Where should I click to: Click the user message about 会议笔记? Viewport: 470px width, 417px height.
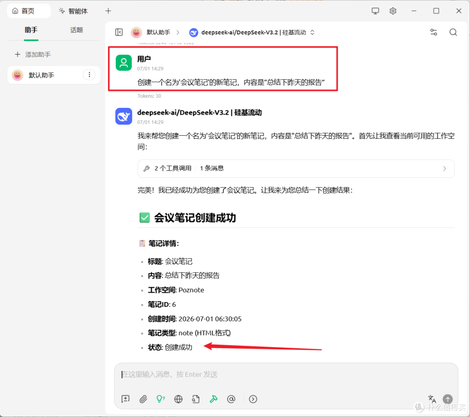231,82
